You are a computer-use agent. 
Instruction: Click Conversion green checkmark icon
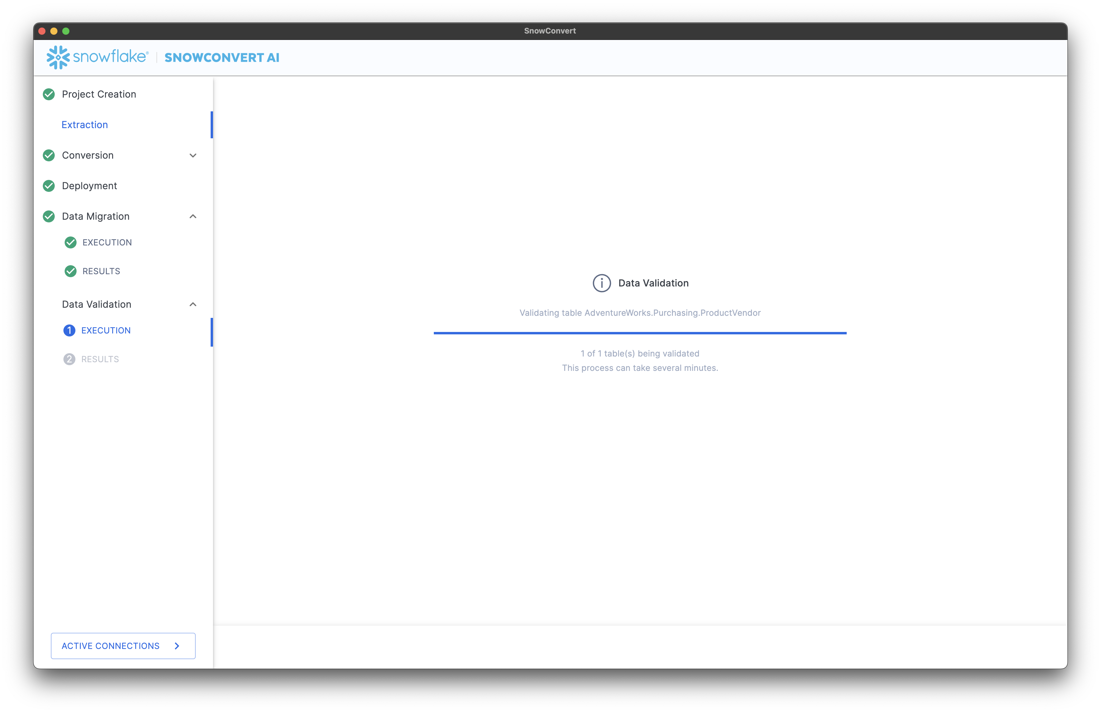coord(48,155)
